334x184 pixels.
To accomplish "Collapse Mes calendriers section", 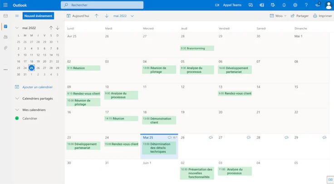I will pyautogui.click(x=17, y=110).
